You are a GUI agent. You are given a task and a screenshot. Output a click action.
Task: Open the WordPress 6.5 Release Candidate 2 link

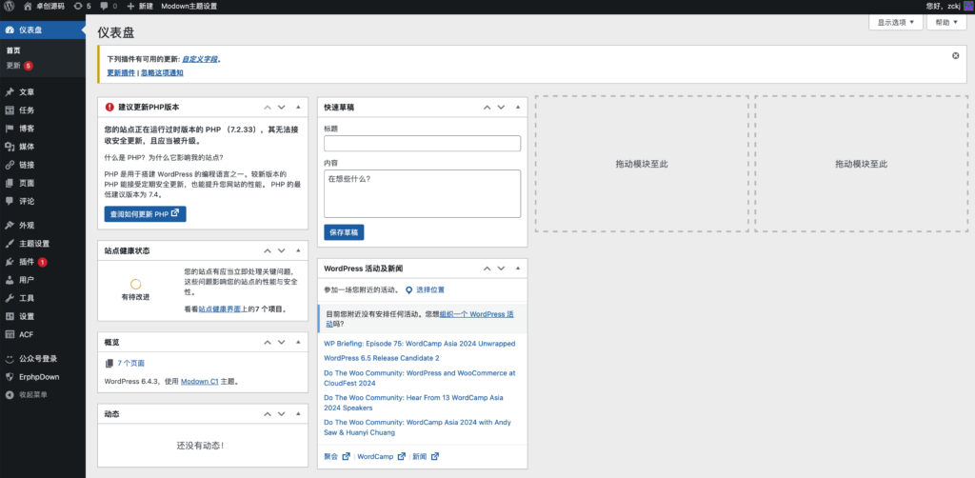point(381,358)
